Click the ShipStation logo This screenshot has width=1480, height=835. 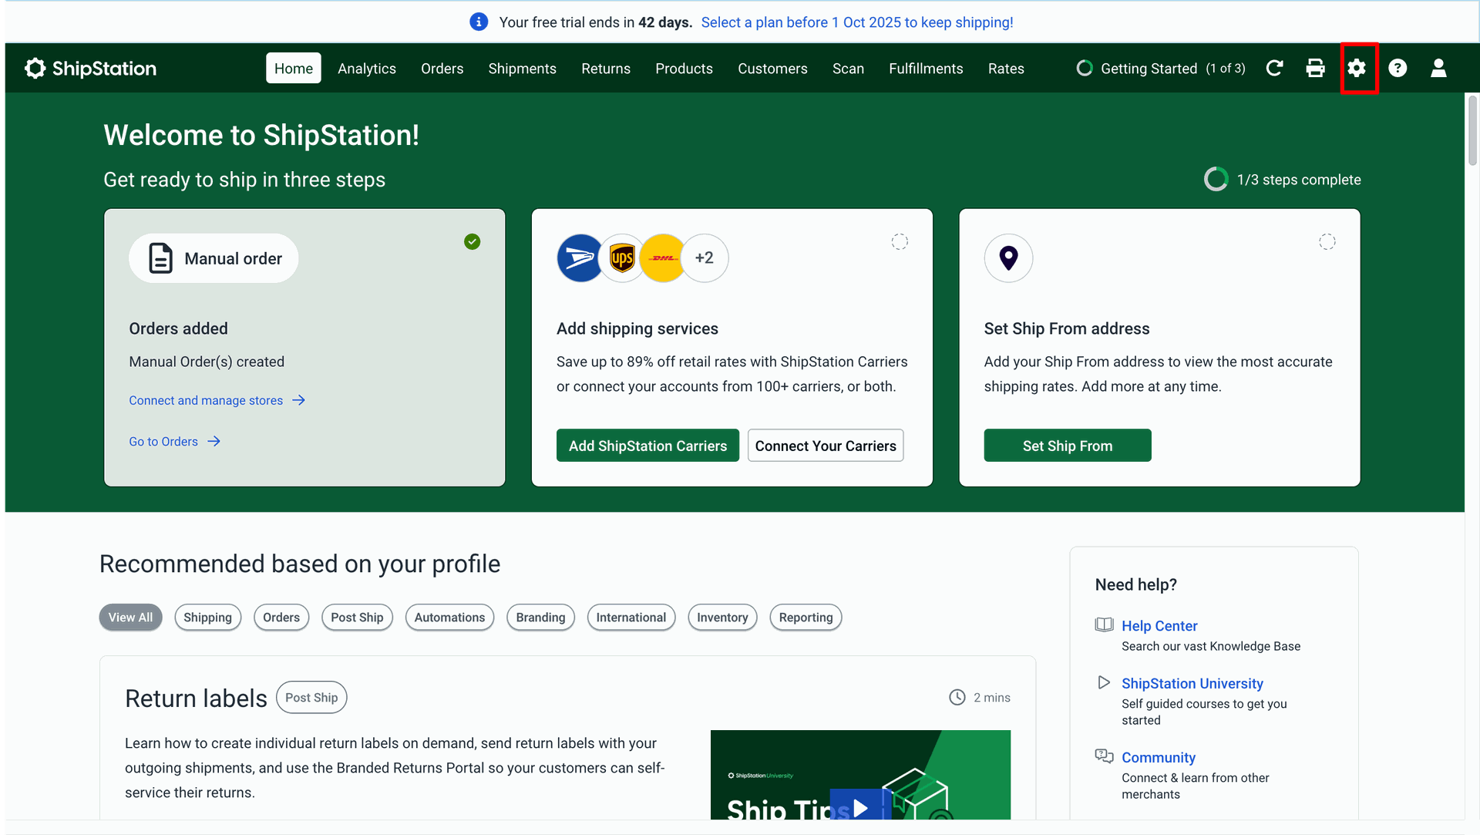tap(90, 69)
